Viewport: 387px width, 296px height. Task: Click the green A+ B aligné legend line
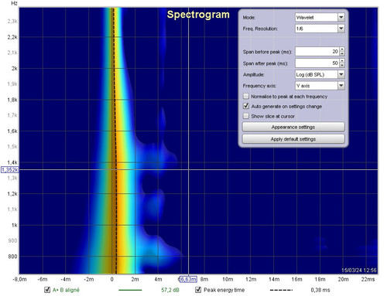pyautogui.click(x=130, y=290)
